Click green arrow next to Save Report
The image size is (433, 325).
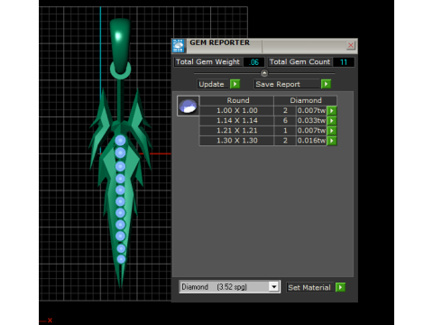click(x=326, y=84)
